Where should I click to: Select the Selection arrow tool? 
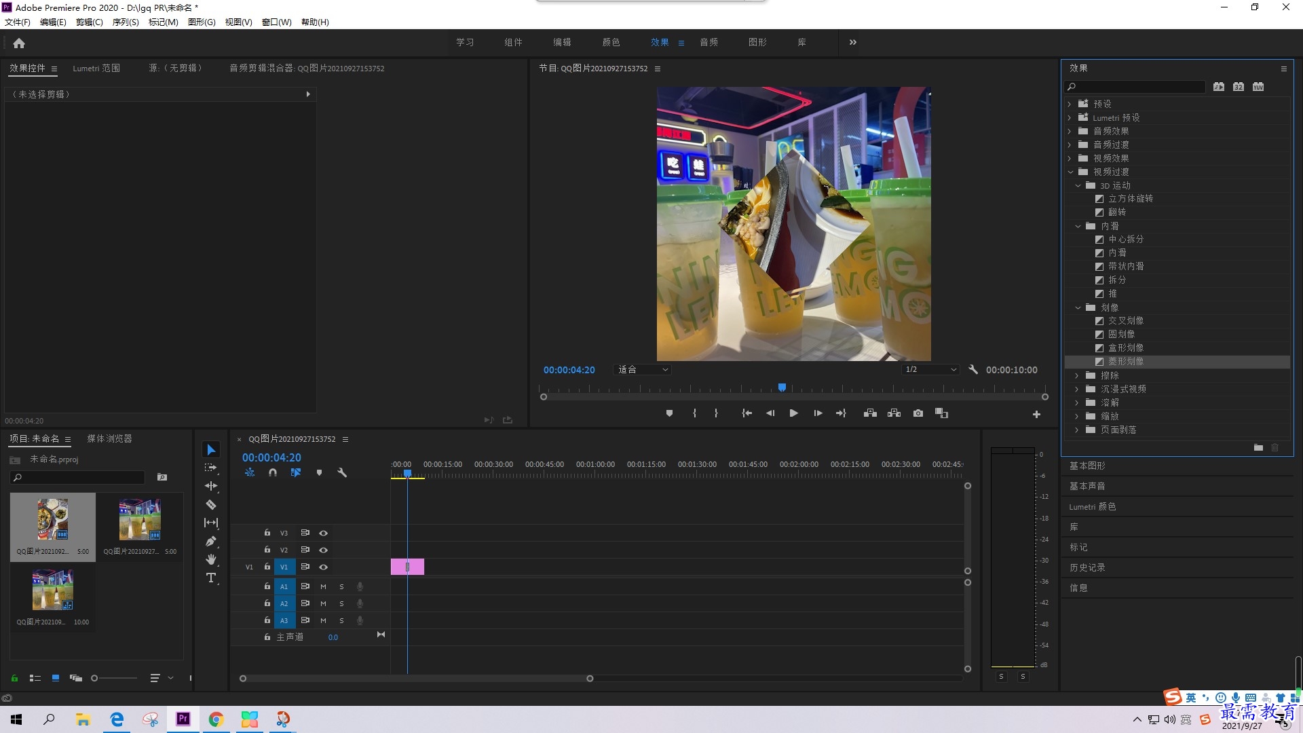pos(211,450)
